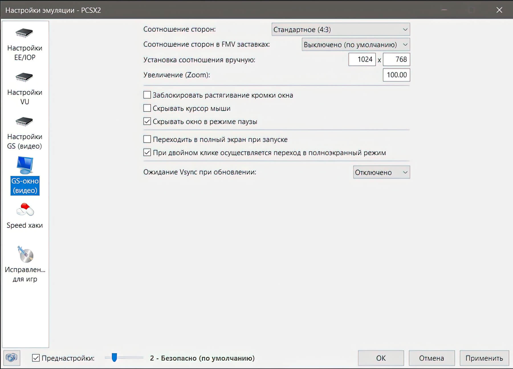The image size is (513, 369).
Task: Click the window title 'Настройки эмуляции - PCSX2'
Action: (x=53, y=10)
